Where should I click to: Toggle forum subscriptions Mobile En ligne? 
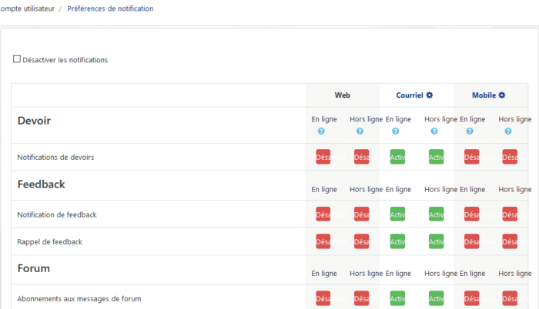pyautogui.click(x=471, y=298)
